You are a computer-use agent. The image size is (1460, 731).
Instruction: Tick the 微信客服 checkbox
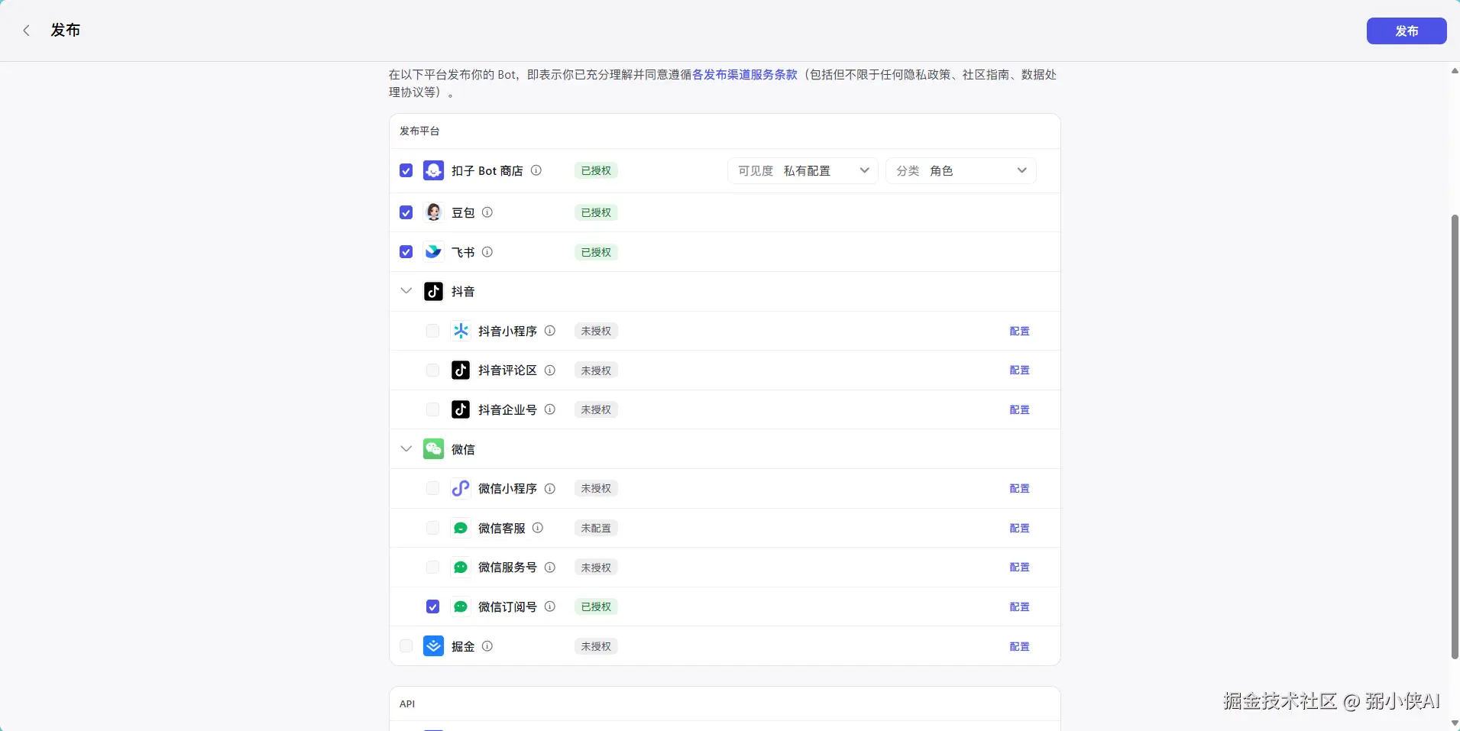432,528
